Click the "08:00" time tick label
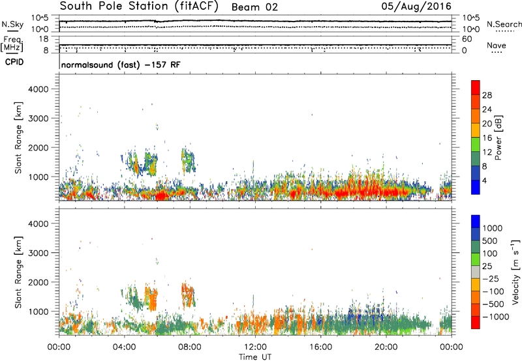522x361 pixels. (190, 347)
